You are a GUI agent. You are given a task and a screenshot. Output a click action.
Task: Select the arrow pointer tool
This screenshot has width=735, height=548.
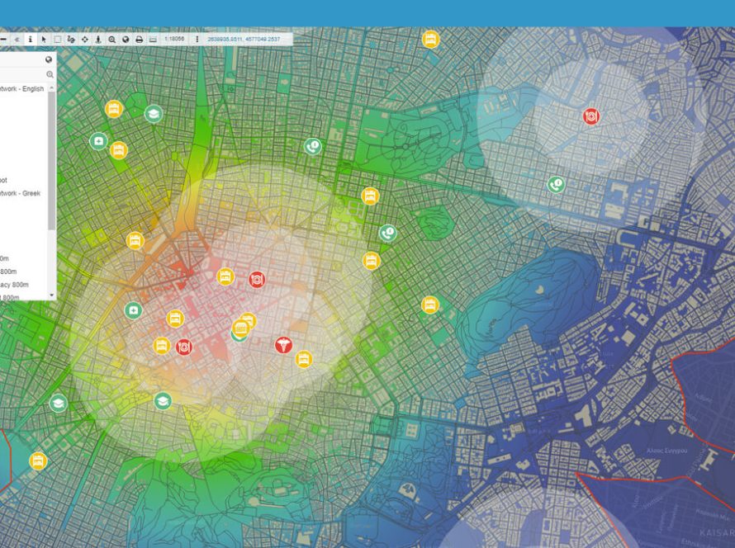(x=44, y=40)
